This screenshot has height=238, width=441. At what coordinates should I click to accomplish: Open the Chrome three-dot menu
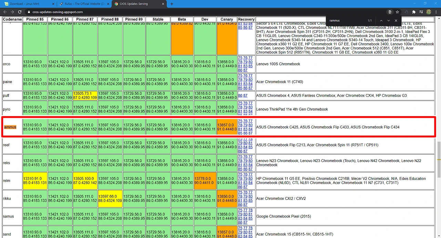[436, 12]
